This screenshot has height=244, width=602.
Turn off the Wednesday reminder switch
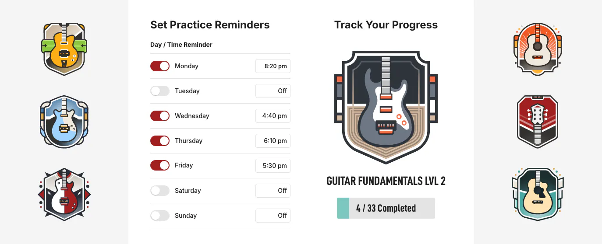tap(160, 116)
